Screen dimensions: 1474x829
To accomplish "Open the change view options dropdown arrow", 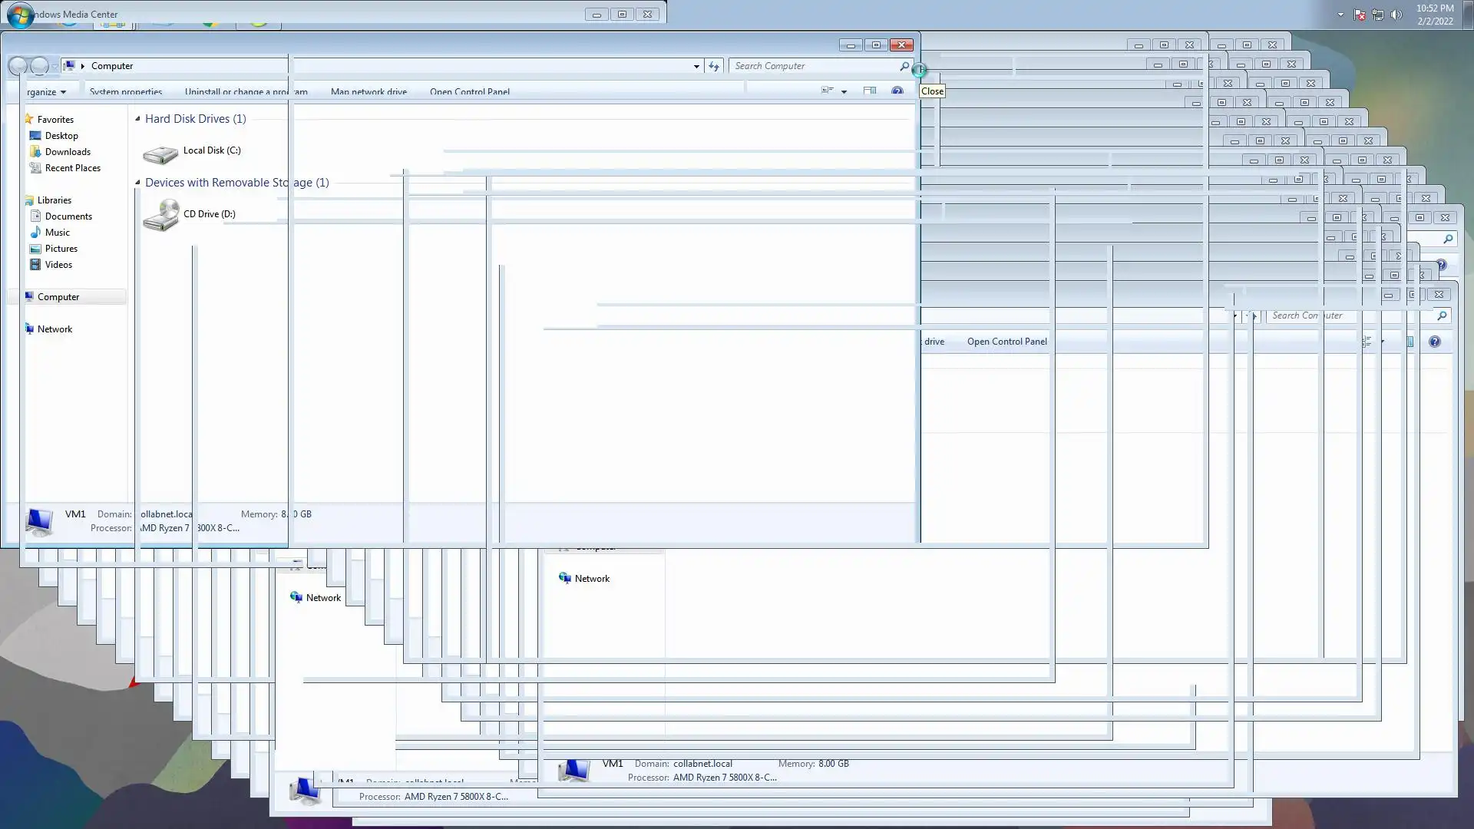I will point(844,92).
